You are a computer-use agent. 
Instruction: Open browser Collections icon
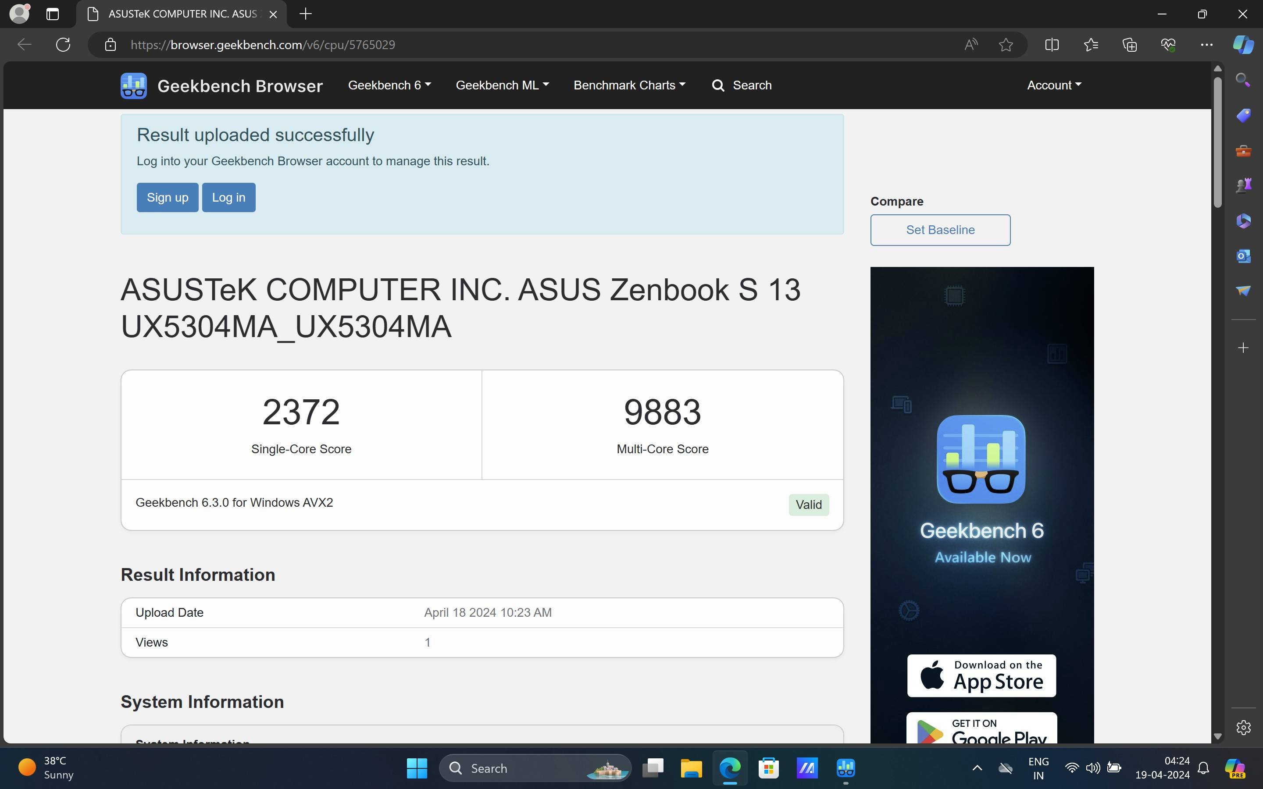pos(1129,45)
